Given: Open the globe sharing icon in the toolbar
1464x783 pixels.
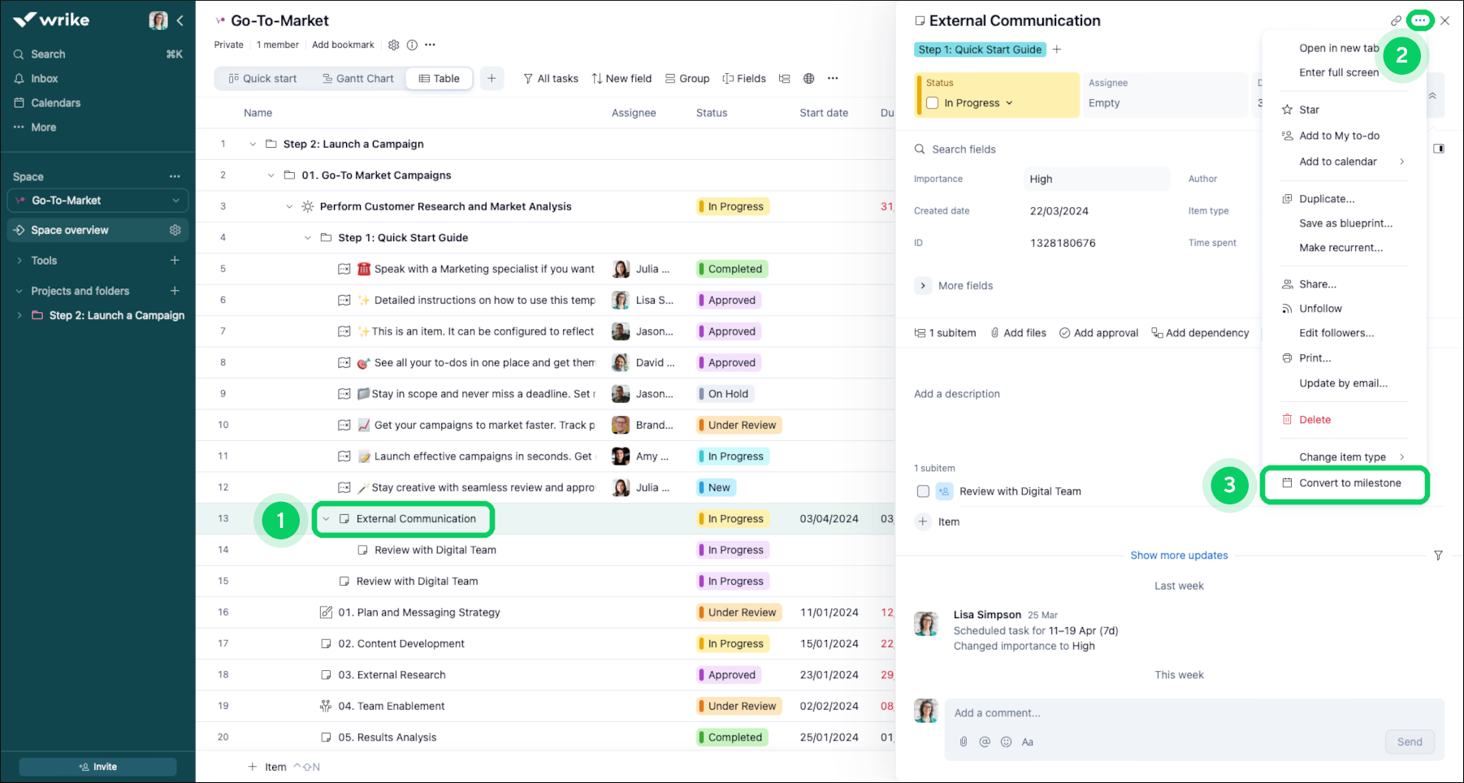Looking at the screenshot, I should 808,79.
